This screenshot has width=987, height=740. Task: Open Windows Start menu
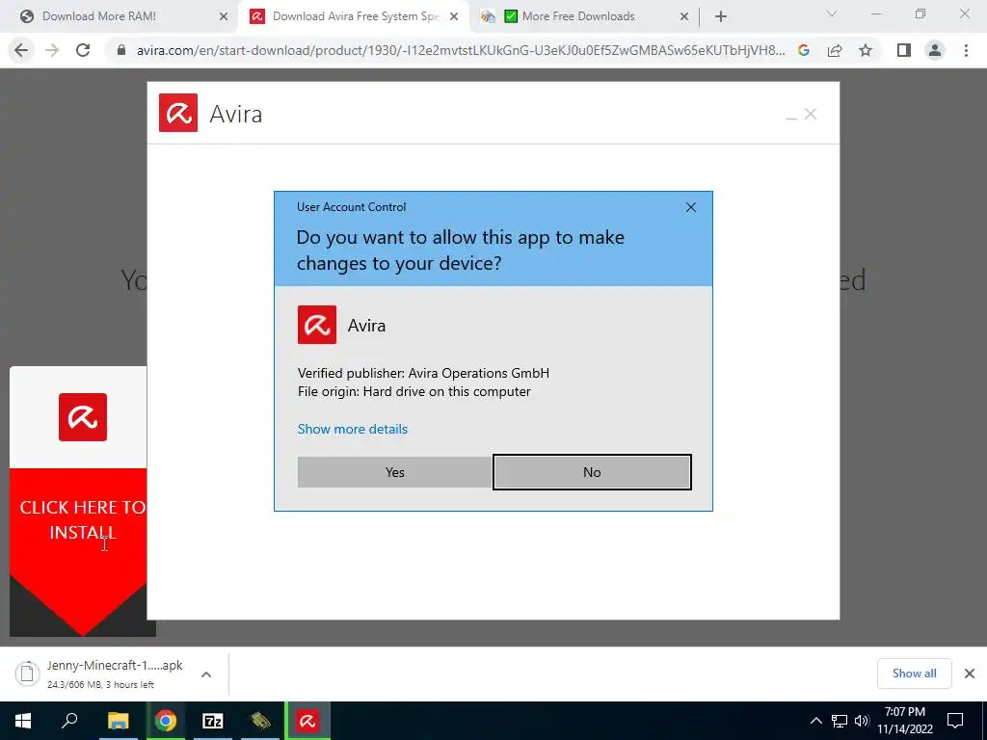(x=23, y=721)
